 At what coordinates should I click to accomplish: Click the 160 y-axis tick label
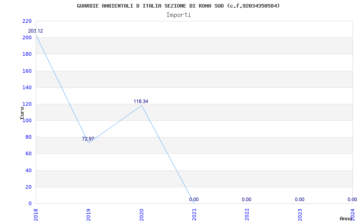click(x=27, y=71)
